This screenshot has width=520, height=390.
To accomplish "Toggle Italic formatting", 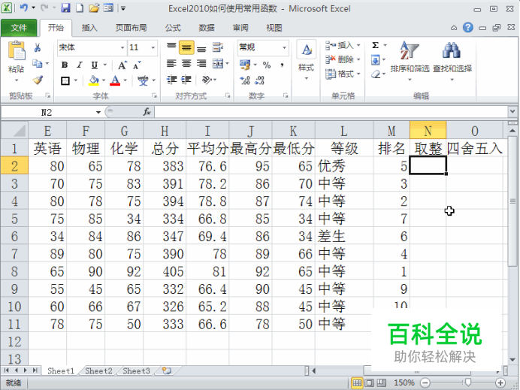I will (80, 65).
